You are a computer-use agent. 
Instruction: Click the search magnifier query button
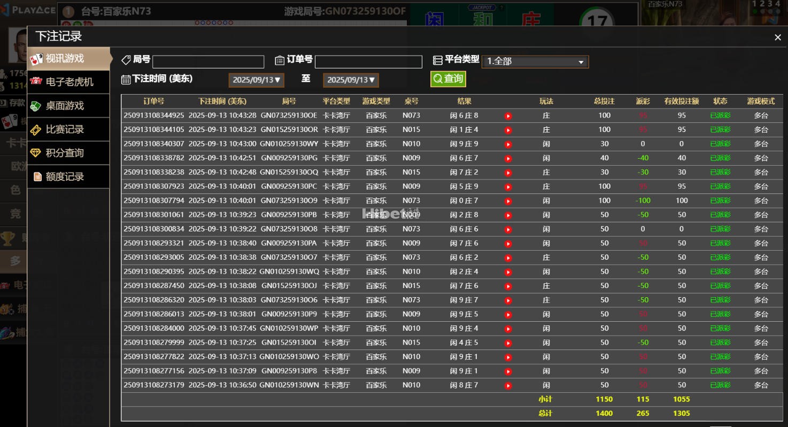tap(448, 79)
